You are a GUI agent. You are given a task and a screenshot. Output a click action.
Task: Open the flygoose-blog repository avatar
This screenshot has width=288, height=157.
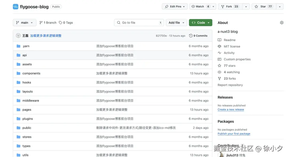(16, 7)
